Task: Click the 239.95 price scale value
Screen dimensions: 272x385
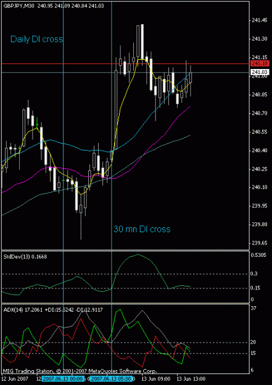Action: point(260,206)
